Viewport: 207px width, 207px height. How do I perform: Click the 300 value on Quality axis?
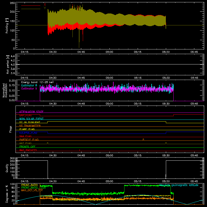pyautogui.click(x=12, y=158)
